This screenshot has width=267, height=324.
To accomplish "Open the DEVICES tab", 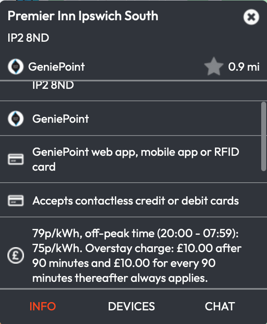I will click(x=131, y=306).
